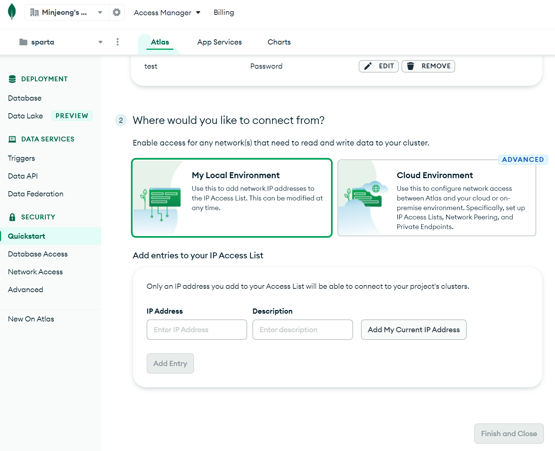
Task: Click the 'test' username text
Action: click(151, 66)
